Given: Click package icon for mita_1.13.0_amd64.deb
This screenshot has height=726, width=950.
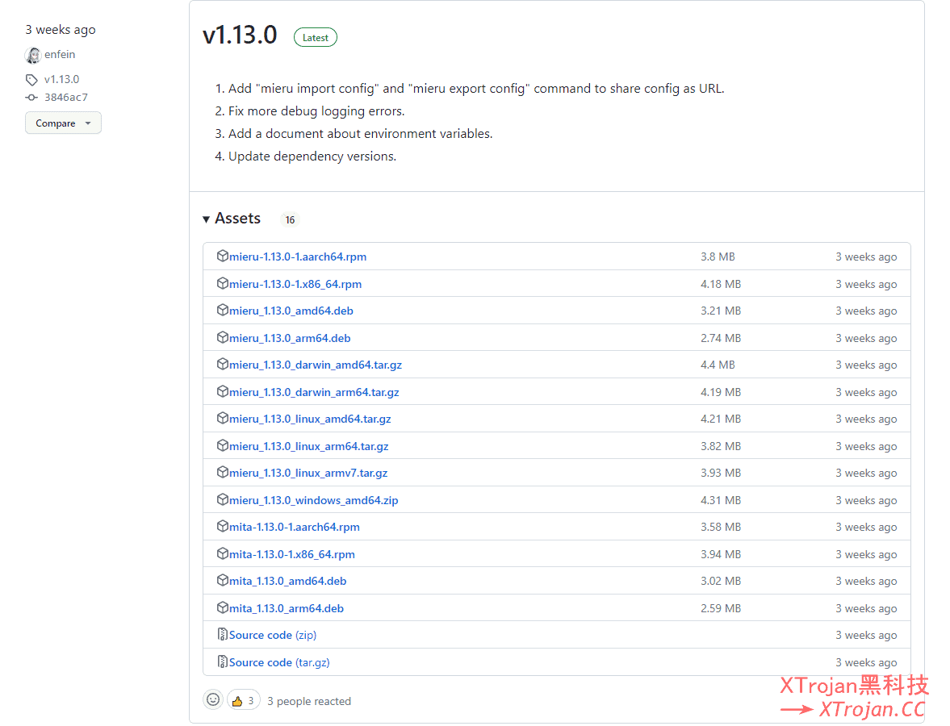Looking at the screenshot, I should click(222, 580).
